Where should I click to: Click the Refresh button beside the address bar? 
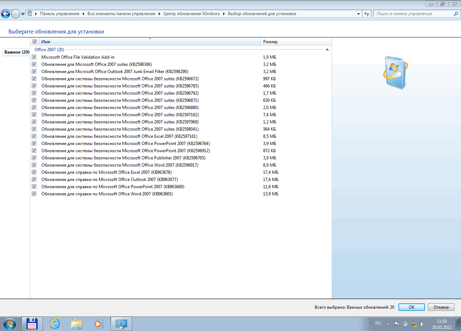click(367, 14)
